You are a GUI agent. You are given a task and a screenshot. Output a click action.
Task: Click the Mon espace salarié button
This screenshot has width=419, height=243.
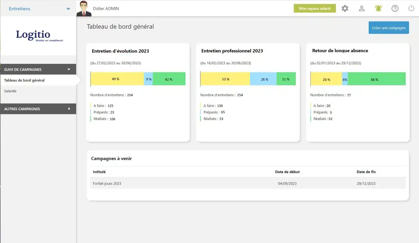(315, 8)
